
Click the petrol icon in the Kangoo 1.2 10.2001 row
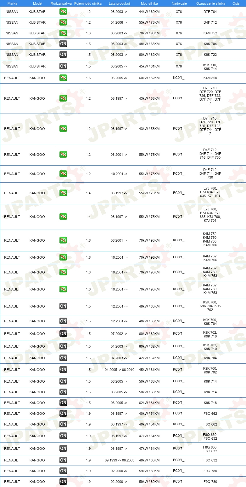coord(63,174)
